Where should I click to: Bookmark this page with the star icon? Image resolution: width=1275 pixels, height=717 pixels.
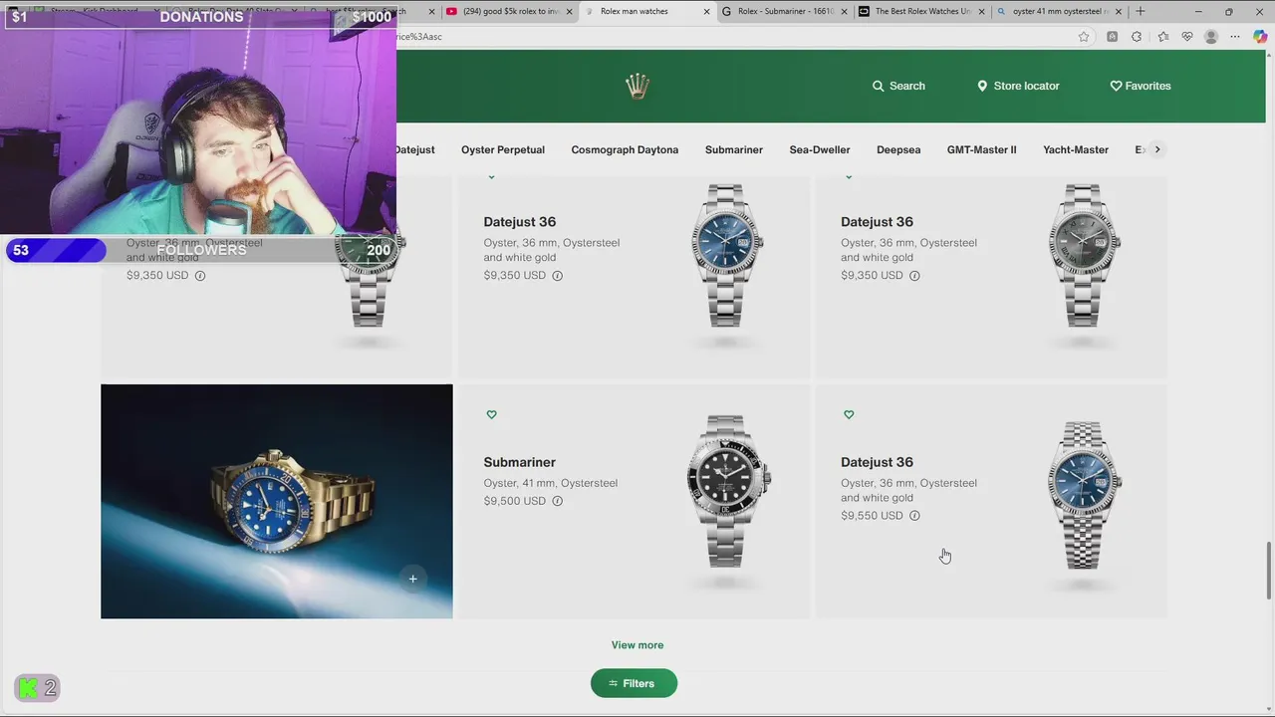click(x=1084, y=37)
